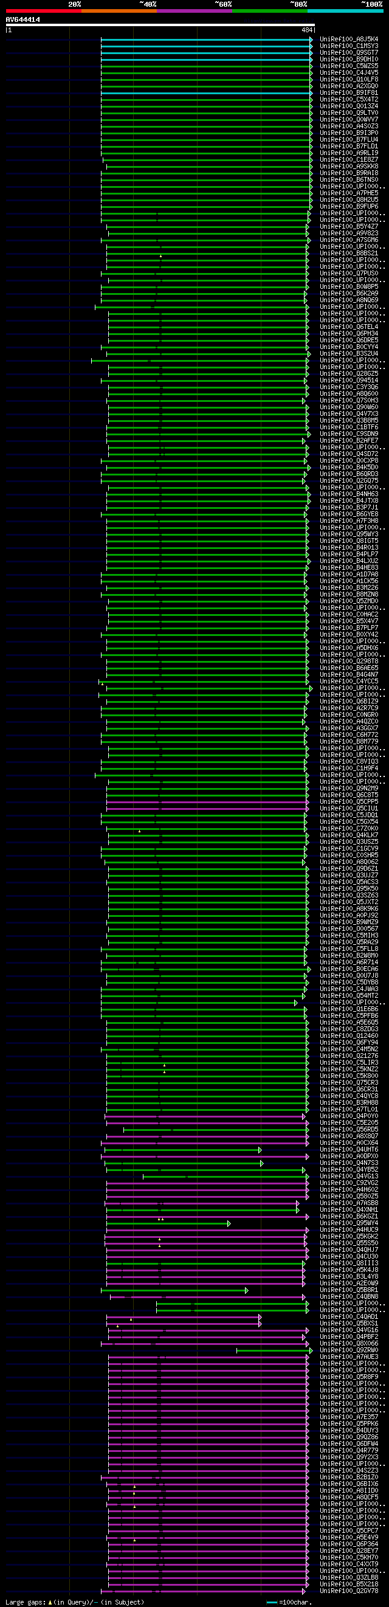Select the UniRef100_C1H9F4 entry
This screenshot has height=1607, width=389.
tap(349, 769)
